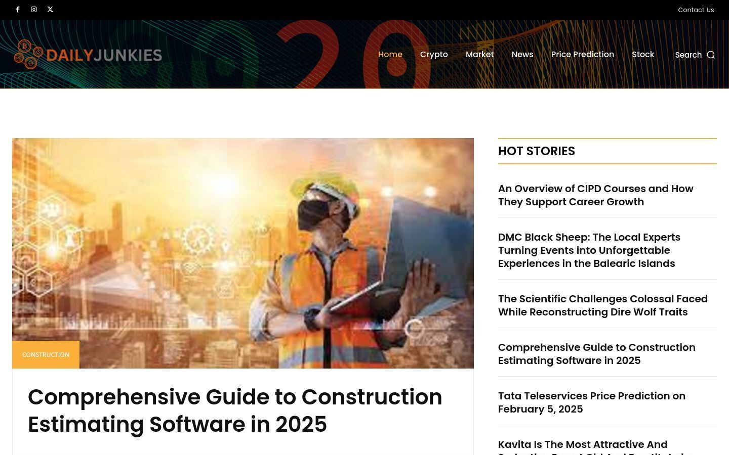Open the Price Prediction menu item

(583, 54)
